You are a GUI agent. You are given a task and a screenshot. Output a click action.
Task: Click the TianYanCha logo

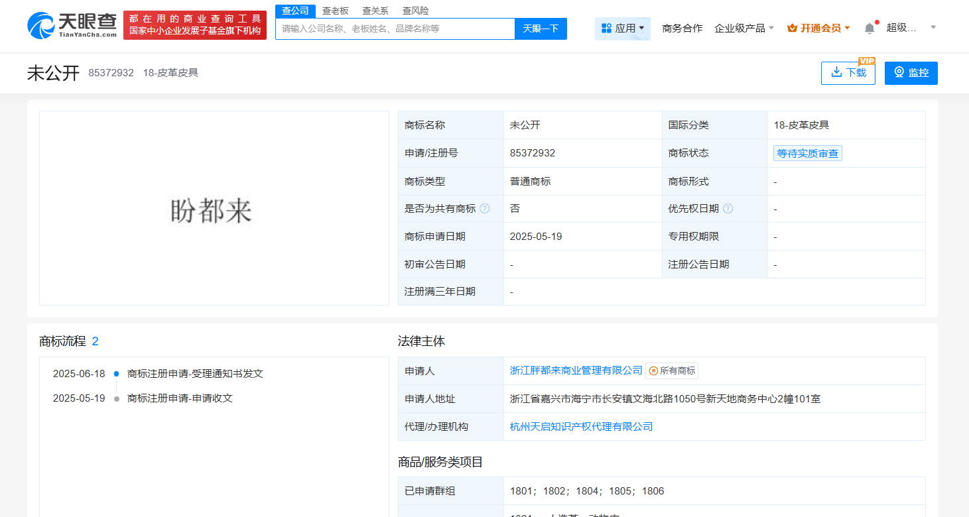[x=72, y=25]
